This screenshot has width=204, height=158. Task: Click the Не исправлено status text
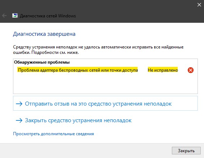tap(163, 70)
